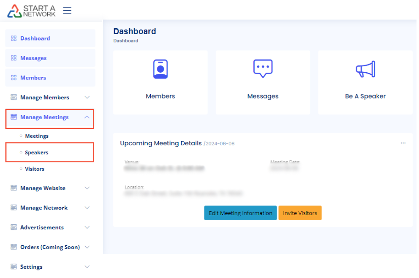Open the three-dot options on Upcoming Meeting
The image size is (419, 278).
point(403,143)
